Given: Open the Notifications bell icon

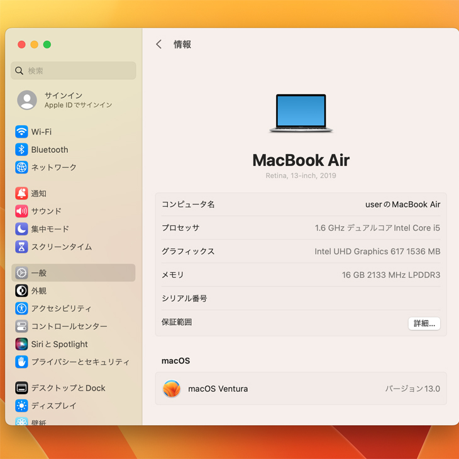Looking at the screenshot, I should click(21, 194).
